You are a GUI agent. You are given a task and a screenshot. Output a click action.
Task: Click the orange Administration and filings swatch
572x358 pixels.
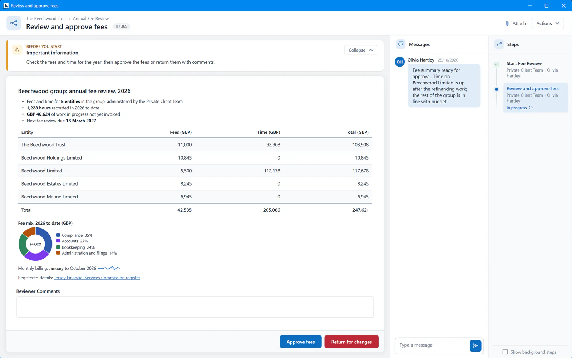(x=58, y=253)
